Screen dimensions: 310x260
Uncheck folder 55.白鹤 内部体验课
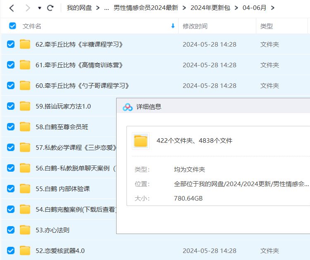(x=11, y=189)
